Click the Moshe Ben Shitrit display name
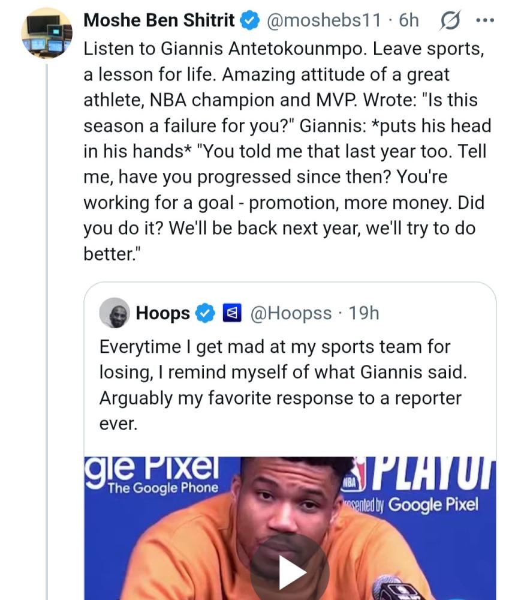518x600 pixels. (x=159, y=20)
